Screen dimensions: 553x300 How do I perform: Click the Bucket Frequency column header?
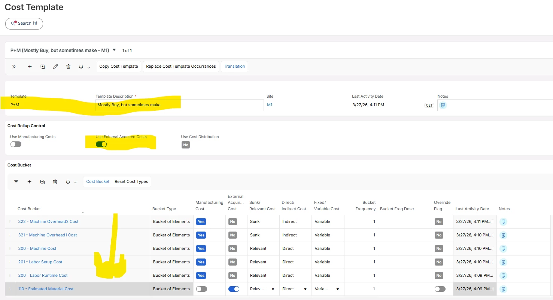pos(365,206)
